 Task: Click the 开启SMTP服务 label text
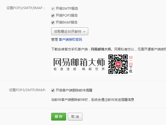67,9
